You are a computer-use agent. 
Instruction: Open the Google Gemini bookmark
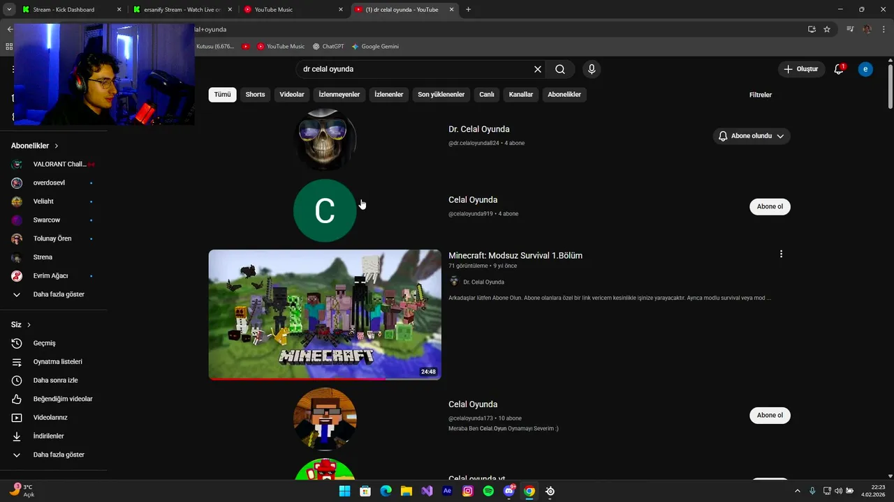pos(375,46)
